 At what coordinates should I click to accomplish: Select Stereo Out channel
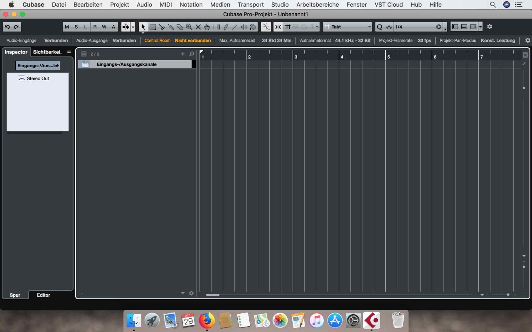point(38,78)
